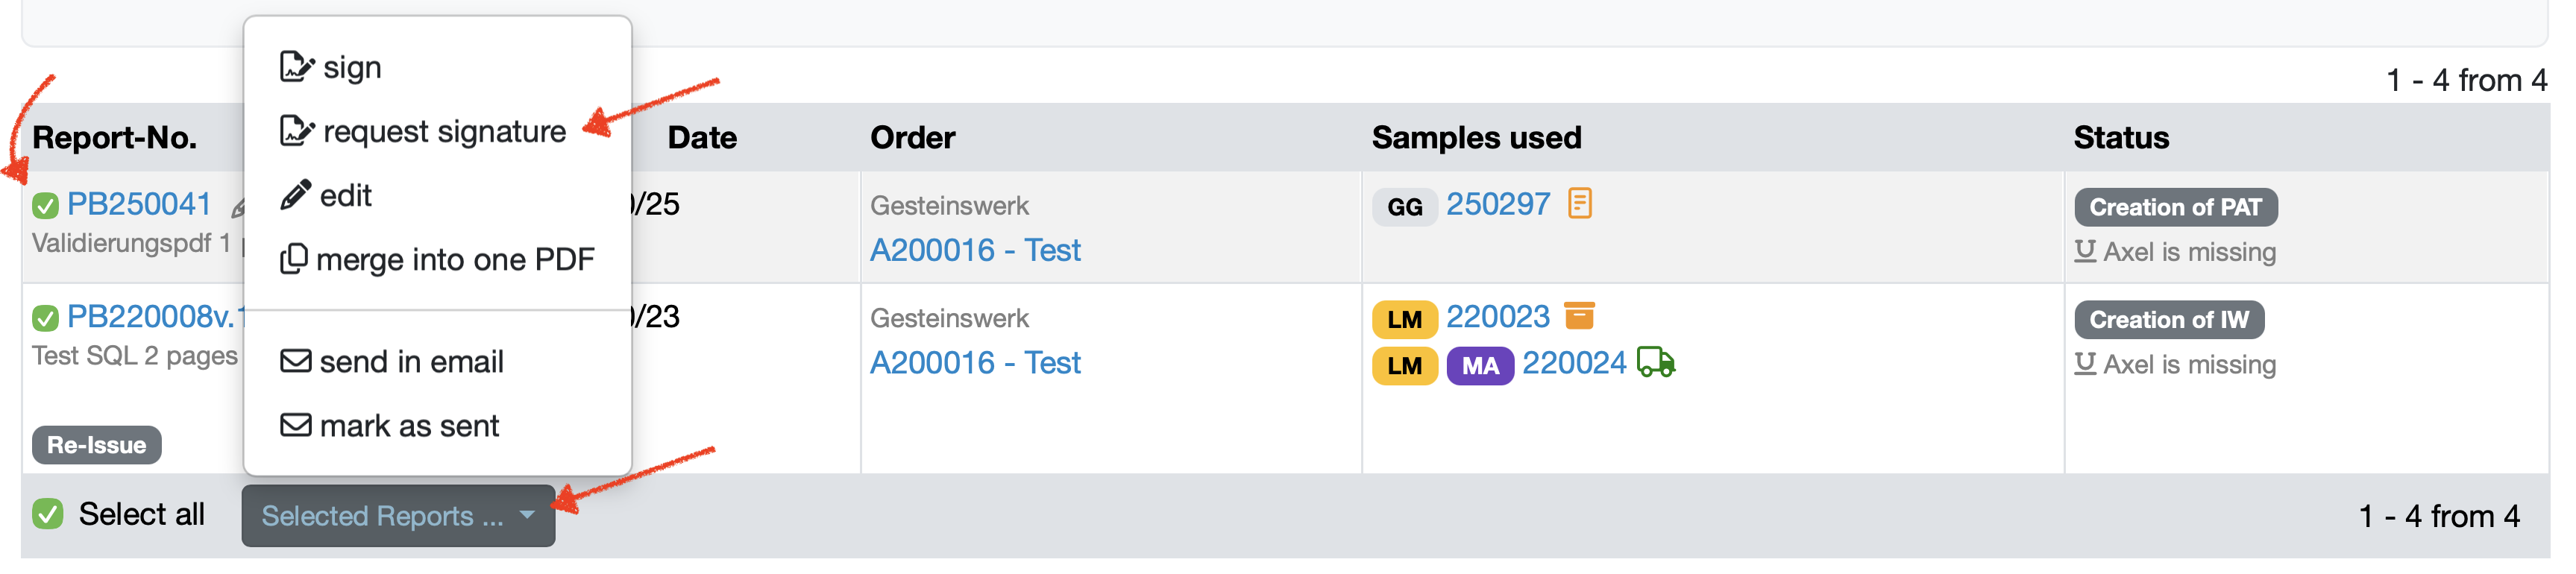
Task: Choose send in email option
Action: 393,362
